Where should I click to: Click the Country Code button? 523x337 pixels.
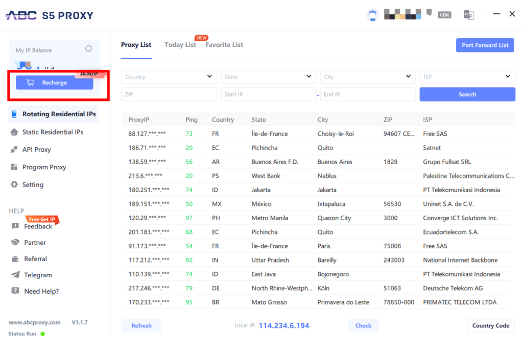(491, 325)
